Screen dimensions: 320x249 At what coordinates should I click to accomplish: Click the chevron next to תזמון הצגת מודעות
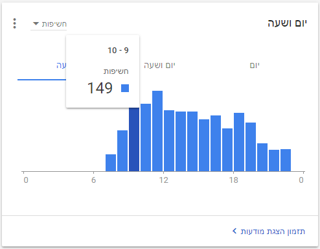(x=234, y=231)
